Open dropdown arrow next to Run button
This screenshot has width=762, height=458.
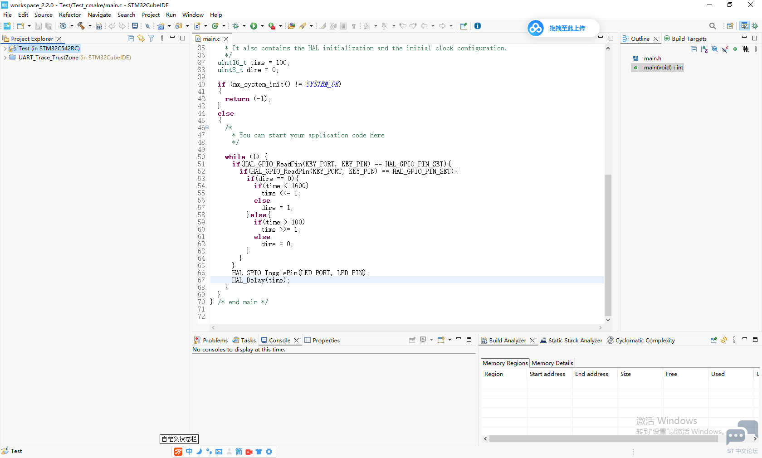[x=262, y=26]
